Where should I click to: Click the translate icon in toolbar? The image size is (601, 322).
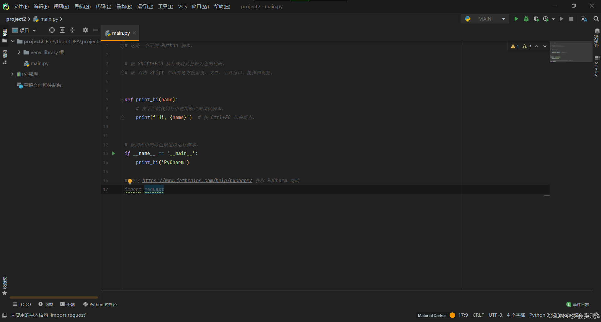pos(584,19)
